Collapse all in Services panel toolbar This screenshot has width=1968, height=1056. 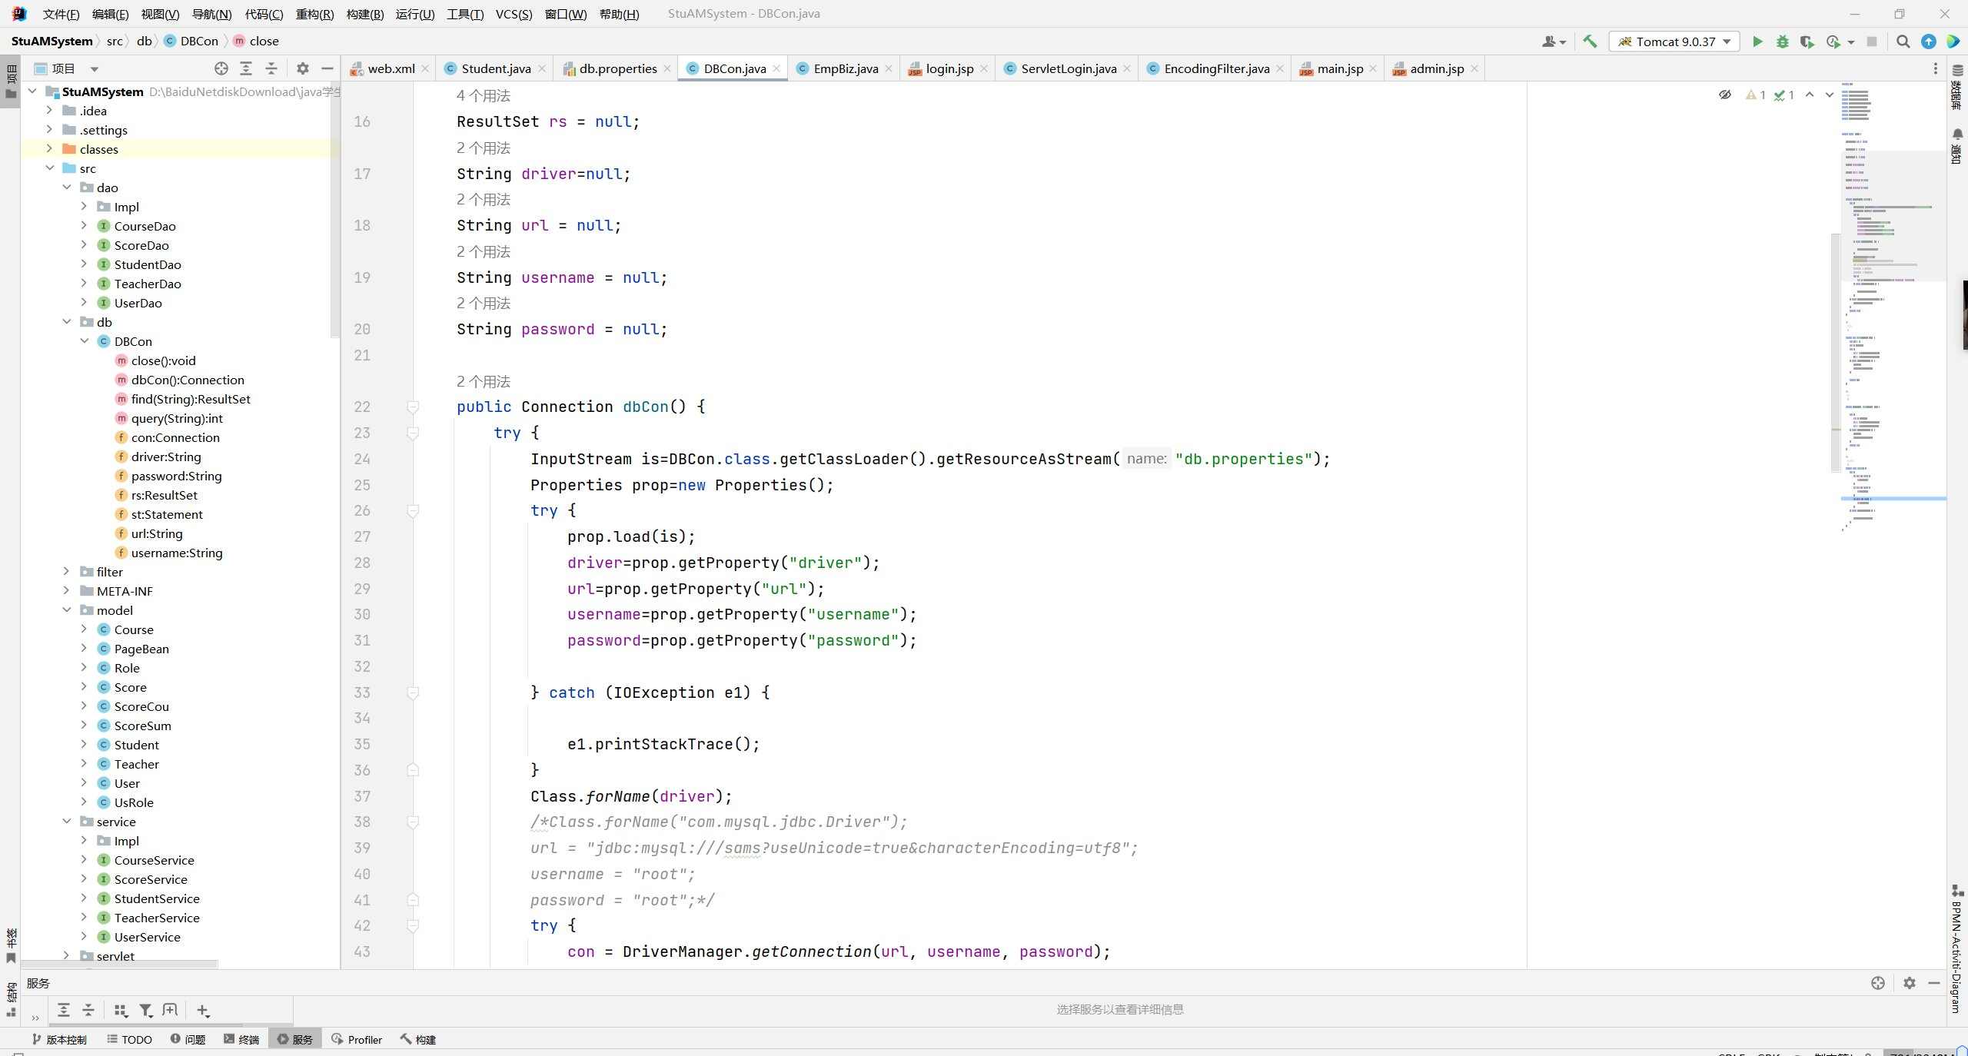click(x=88, y=1010)
